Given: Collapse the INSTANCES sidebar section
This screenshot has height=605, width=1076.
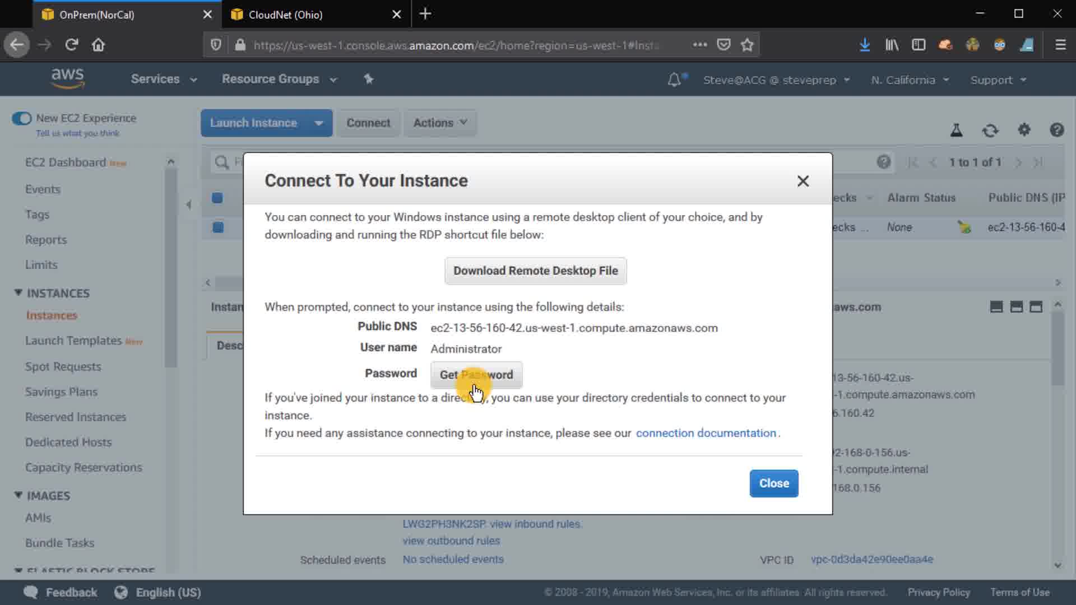Looking at the screenshot, I should 18,293.
